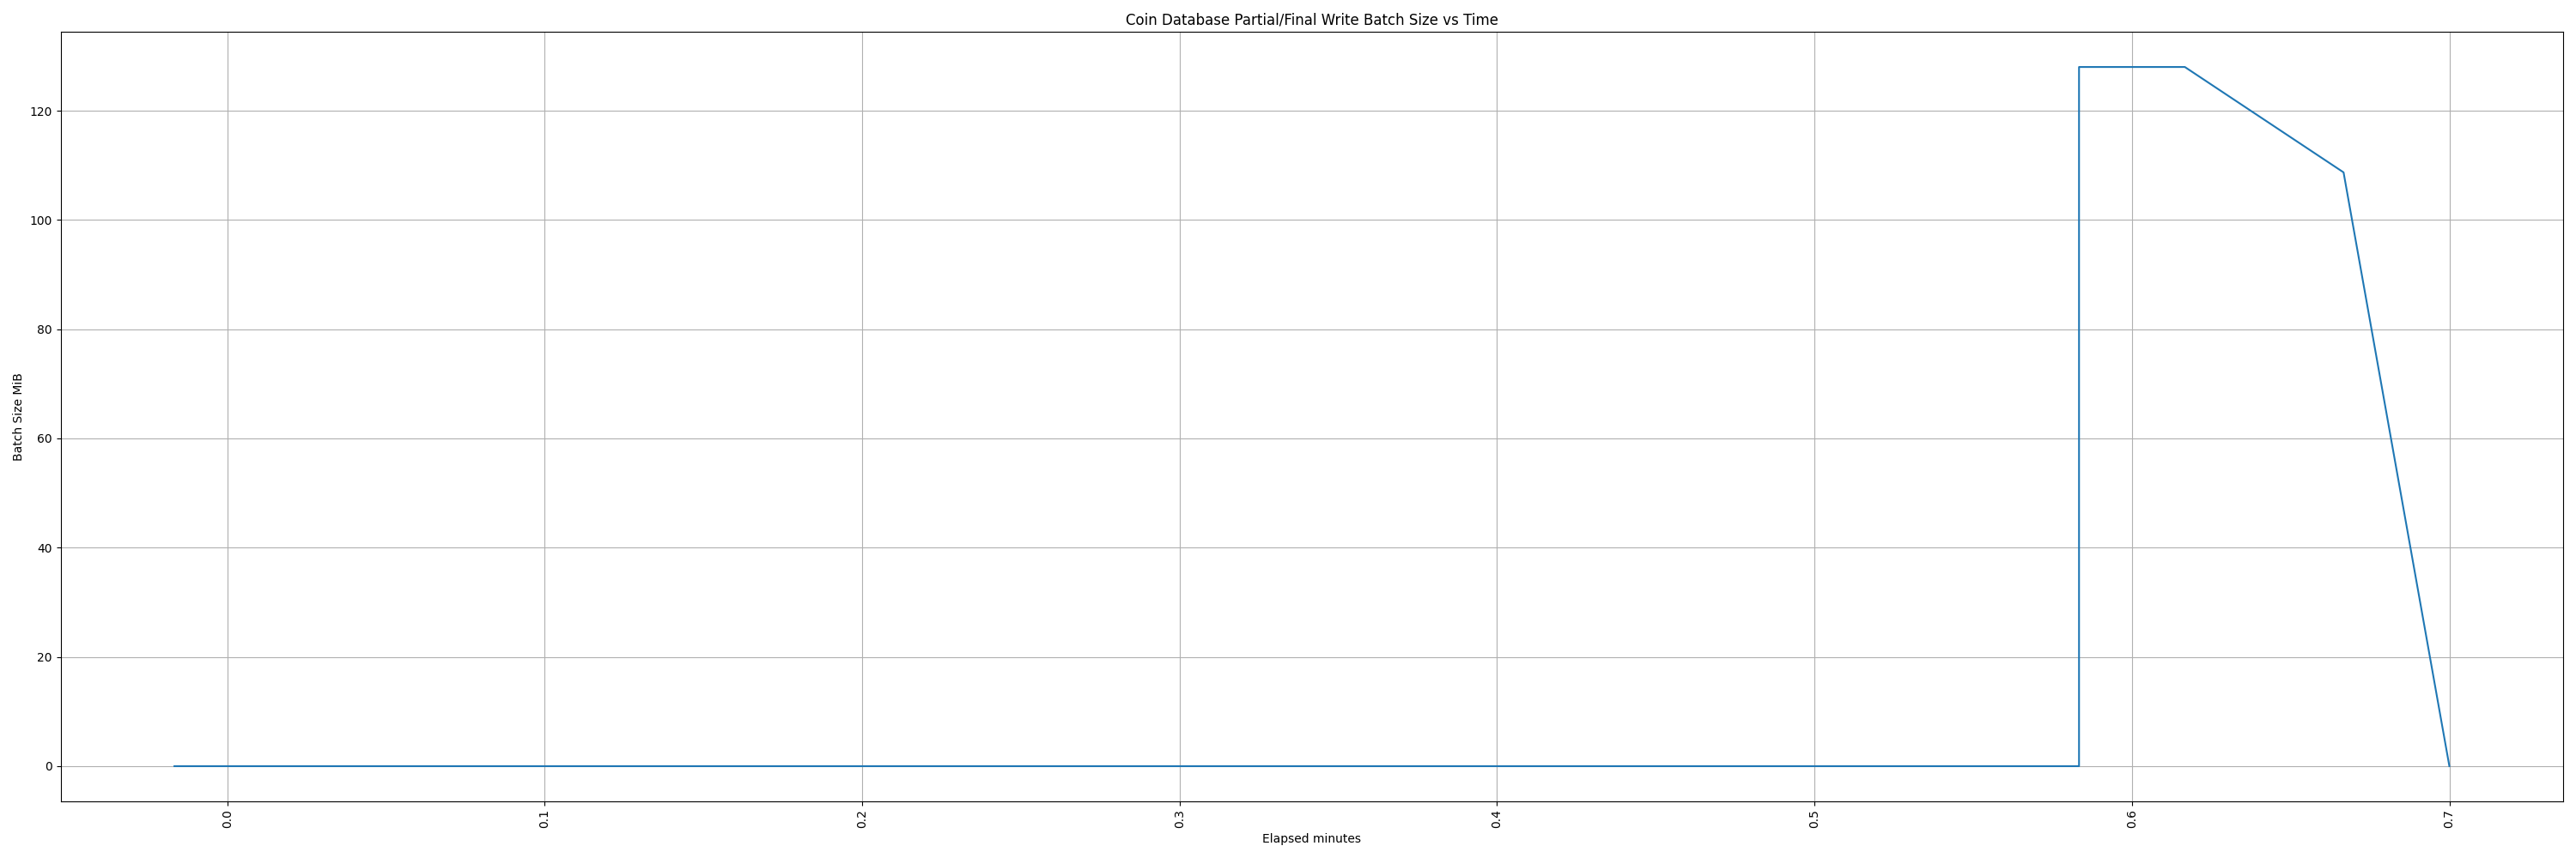Click the line's end point at 0.7 minutes

[2449, 766]
